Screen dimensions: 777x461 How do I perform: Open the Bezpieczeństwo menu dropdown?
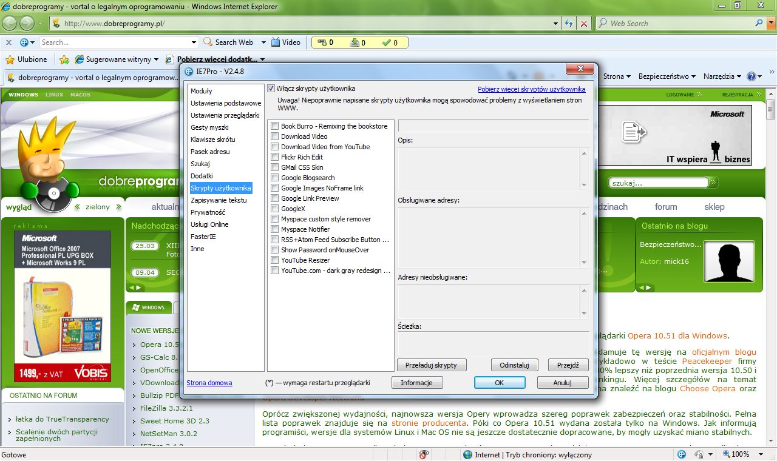pyautogui.click(x=668, y=76)
